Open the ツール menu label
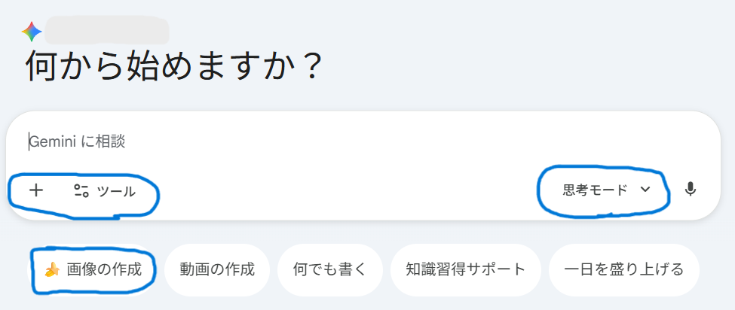The height and width of the screenshot is (310, 735). [x=117, y=191]
